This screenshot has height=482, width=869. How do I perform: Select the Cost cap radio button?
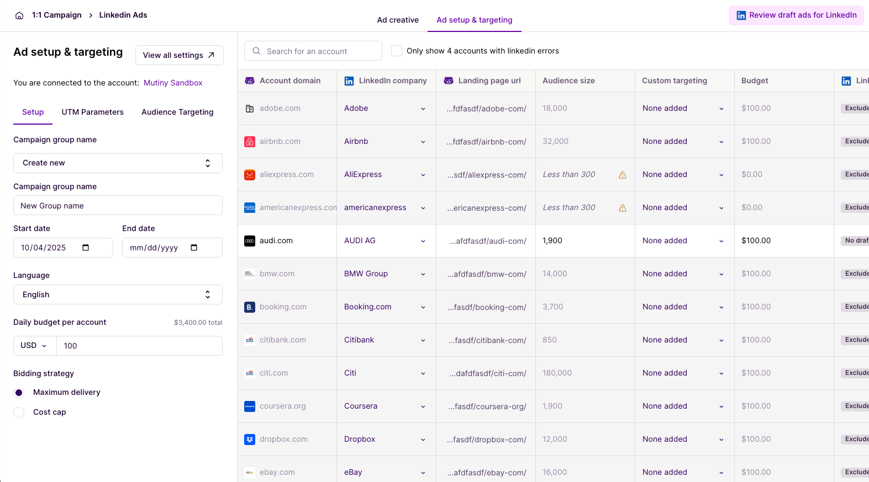[x=19, y=413]
